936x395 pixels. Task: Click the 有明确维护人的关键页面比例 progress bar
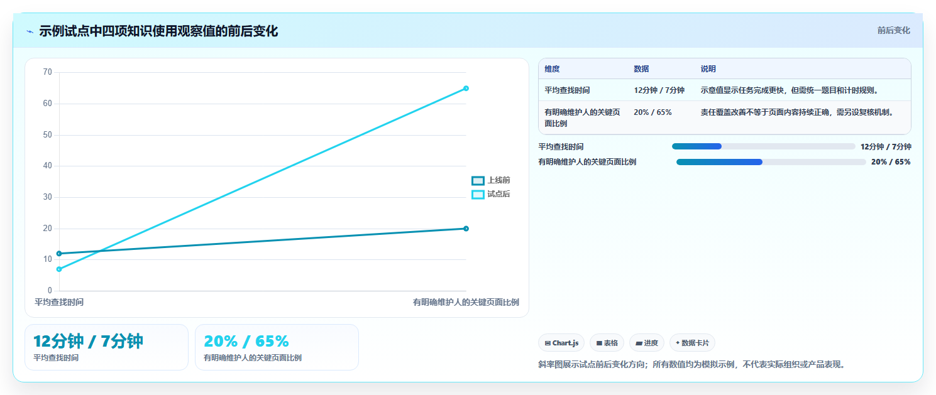[771, 162]
